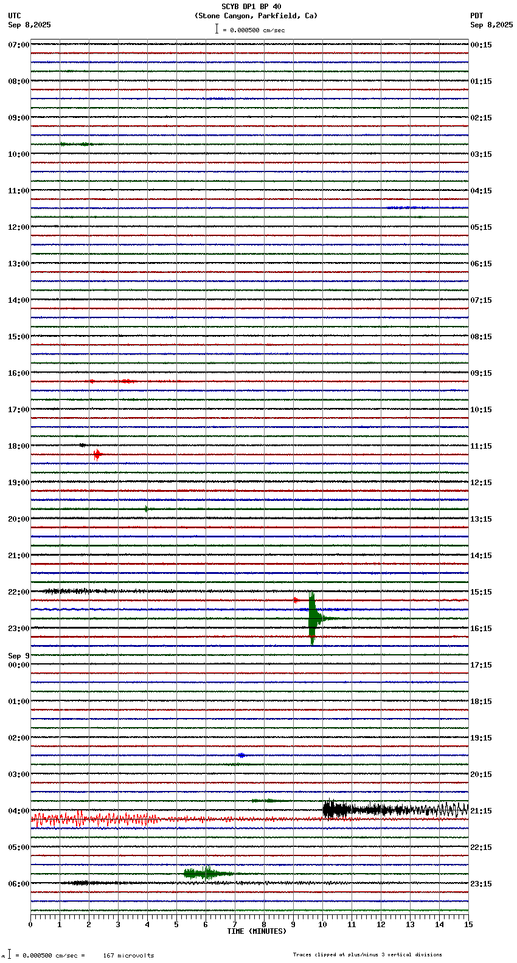Click the '(Stone Canyon, Parkfield, Ca)' subtitle
The width and height of the screenshot is (517, 963).
(255, 16)
